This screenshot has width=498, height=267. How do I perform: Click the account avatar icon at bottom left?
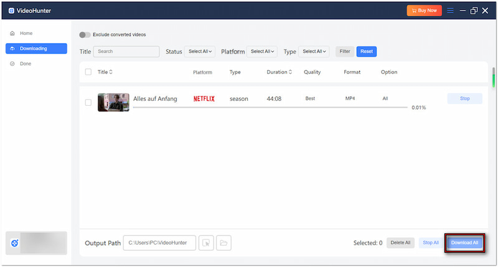coord(14,243)
